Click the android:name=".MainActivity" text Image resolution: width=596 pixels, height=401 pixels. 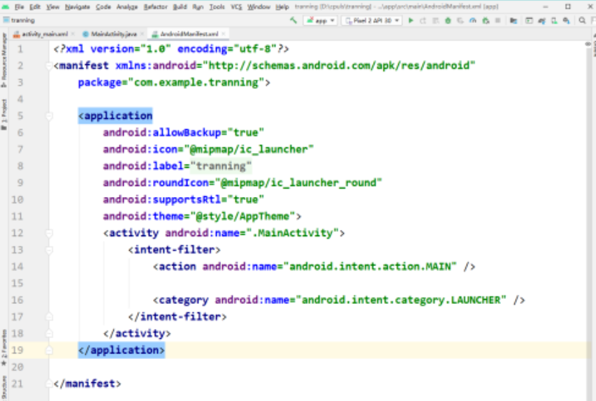252,233
